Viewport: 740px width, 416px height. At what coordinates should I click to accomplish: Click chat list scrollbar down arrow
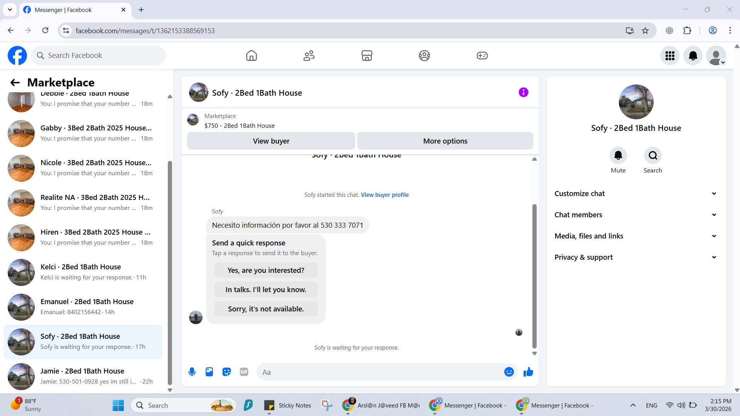[170, 390]
